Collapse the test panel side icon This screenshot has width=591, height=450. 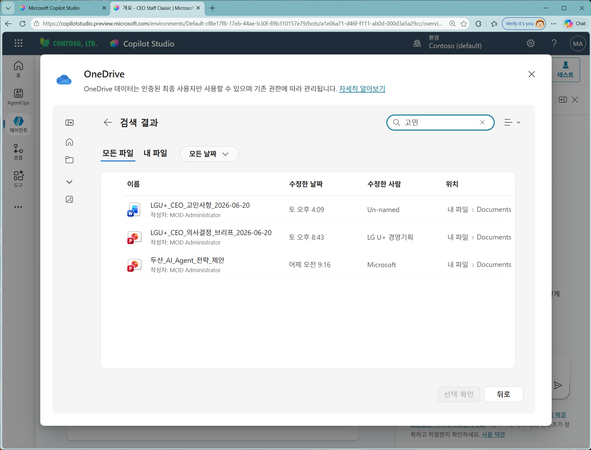563,100
